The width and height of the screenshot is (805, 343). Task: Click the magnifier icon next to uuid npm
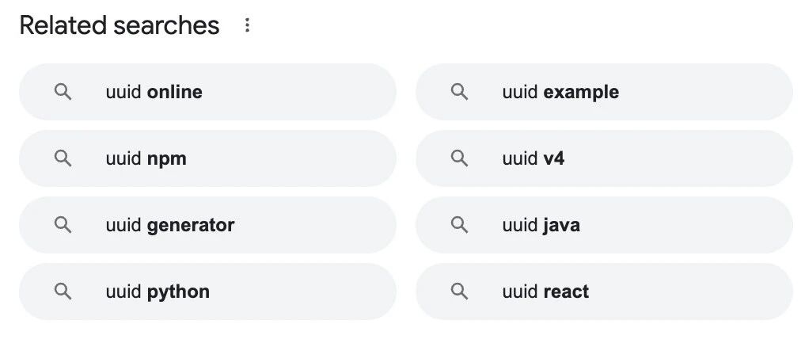point(63,158)
